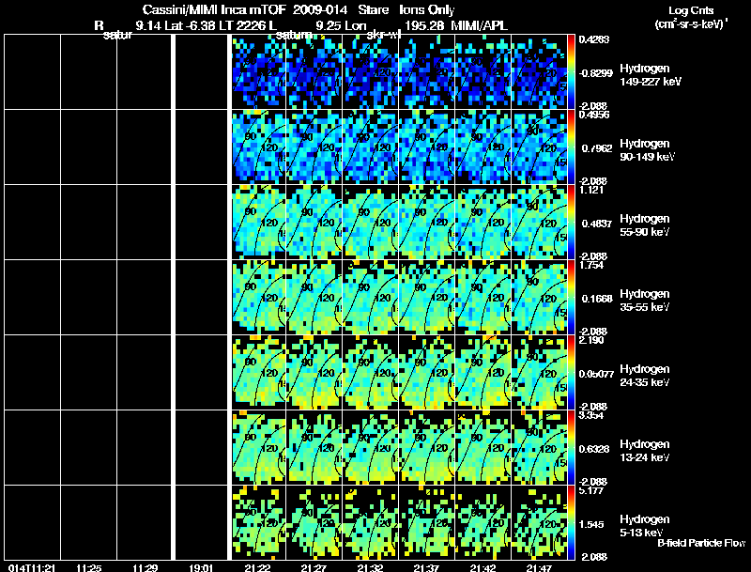The image size is (751, 572).
Task: Click the 'Hydrogen 5-13 keV' row label
Action: 645,526
